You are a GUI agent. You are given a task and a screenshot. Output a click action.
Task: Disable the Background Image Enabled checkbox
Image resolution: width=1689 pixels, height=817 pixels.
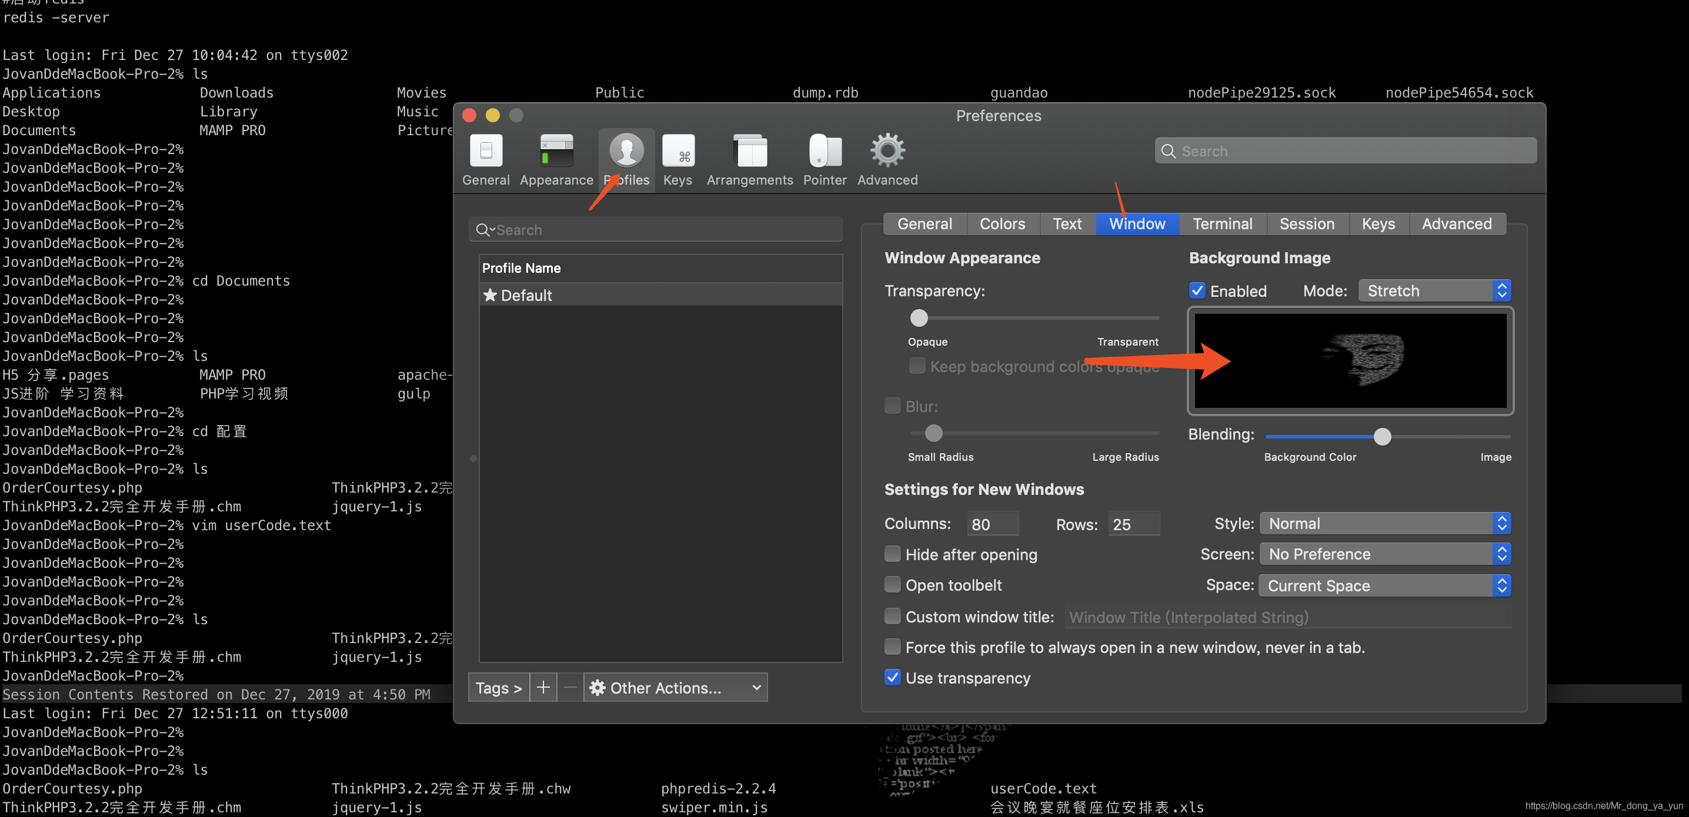1197,290
